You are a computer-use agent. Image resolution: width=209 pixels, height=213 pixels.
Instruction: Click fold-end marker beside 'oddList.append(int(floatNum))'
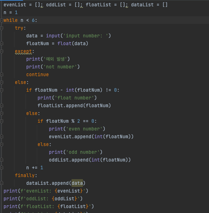coord(1,160)
